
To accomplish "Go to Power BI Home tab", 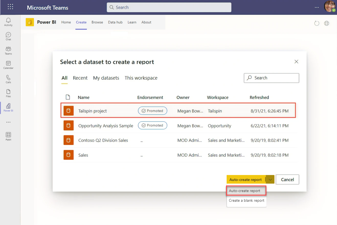I will point(66,22).
